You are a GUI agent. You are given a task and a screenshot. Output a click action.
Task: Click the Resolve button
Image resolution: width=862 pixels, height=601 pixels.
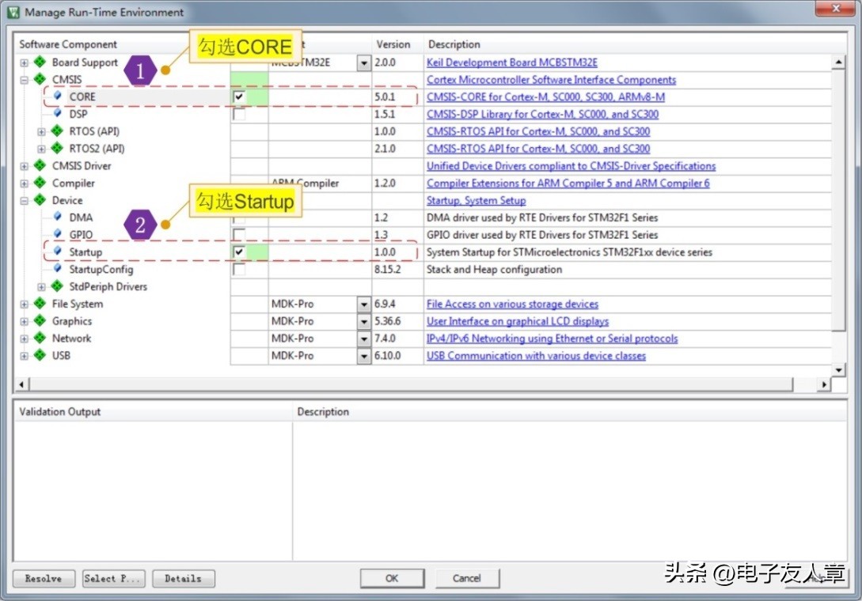44,579
